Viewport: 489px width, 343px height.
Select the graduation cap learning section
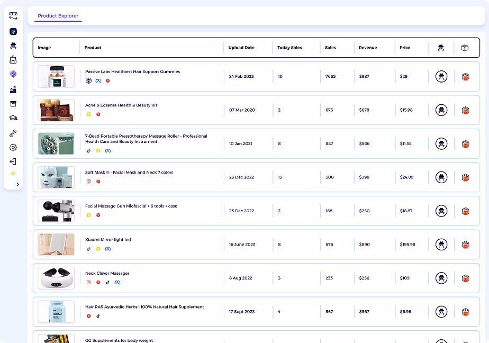pos(13,118)
